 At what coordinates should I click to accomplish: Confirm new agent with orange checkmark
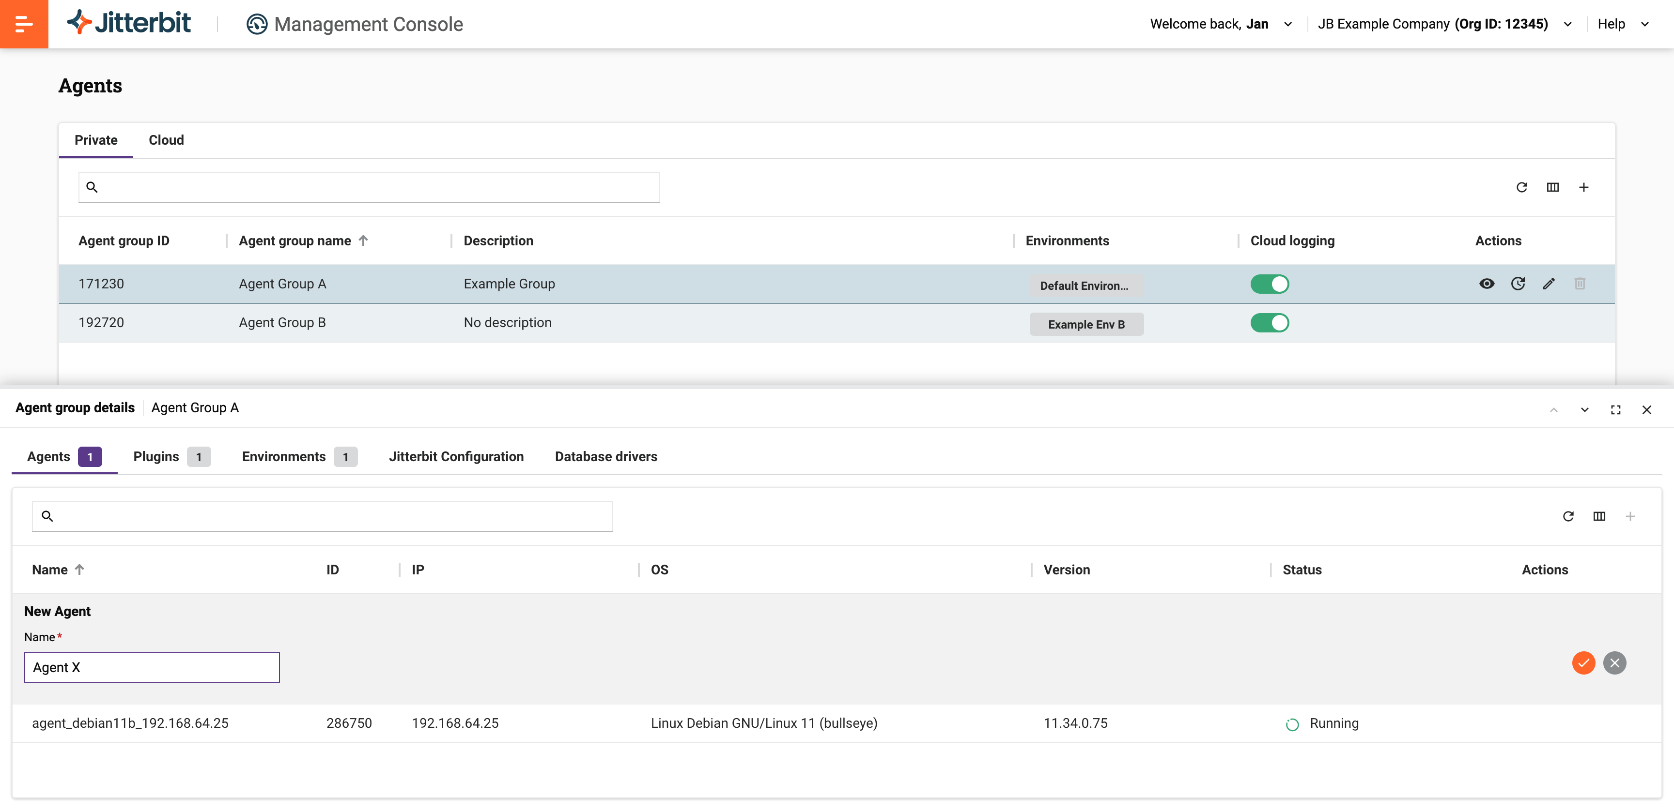pyautogui.click(x=1584, y=663)
